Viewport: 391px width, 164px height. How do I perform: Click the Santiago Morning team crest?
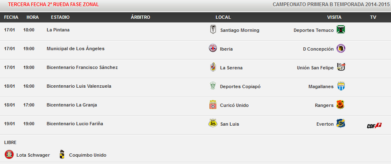212,30
